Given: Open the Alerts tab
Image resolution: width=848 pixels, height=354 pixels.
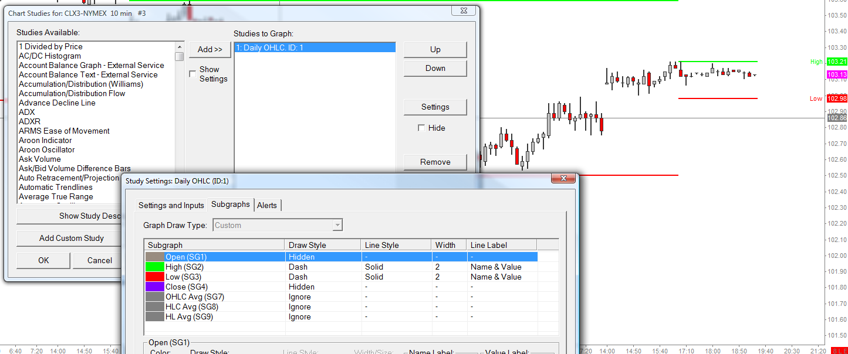Looking at the screenshot, I should pos(267,205).
